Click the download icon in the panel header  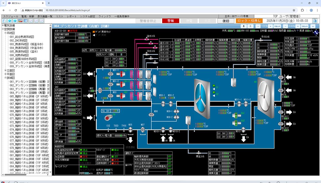(243, 26)
